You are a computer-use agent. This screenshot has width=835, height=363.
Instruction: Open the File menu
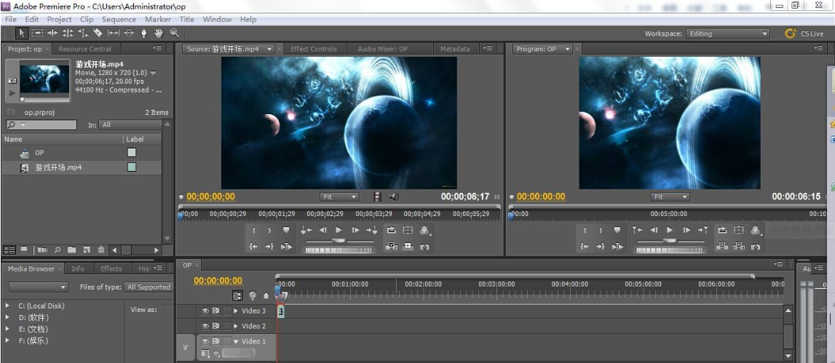[11, 19]
